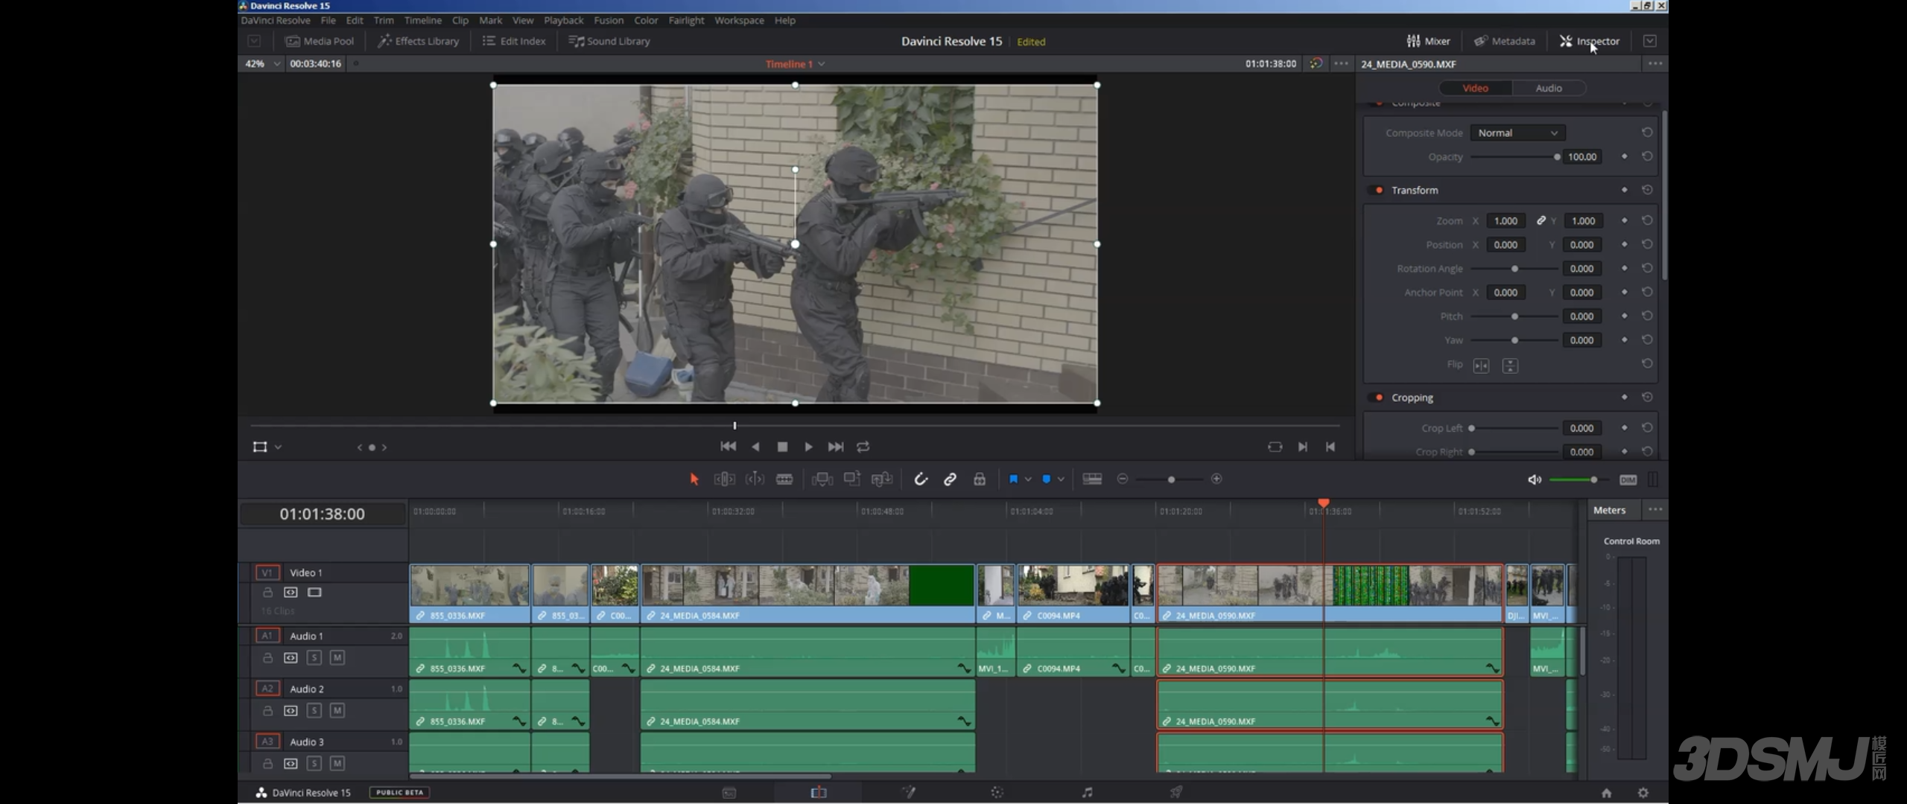Screen dimensions: 1907x804
Task: Toggle Loop playback button
Action: 863,447
